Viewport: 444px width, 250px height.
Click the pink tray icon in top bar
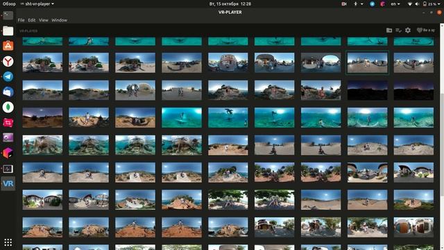[382, 4]
